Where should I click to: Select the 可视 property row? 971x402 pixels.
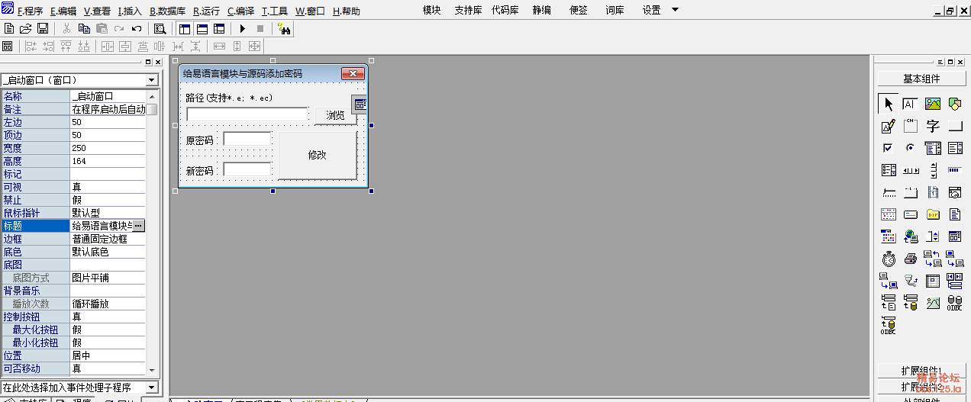click(x=73, y=187)
